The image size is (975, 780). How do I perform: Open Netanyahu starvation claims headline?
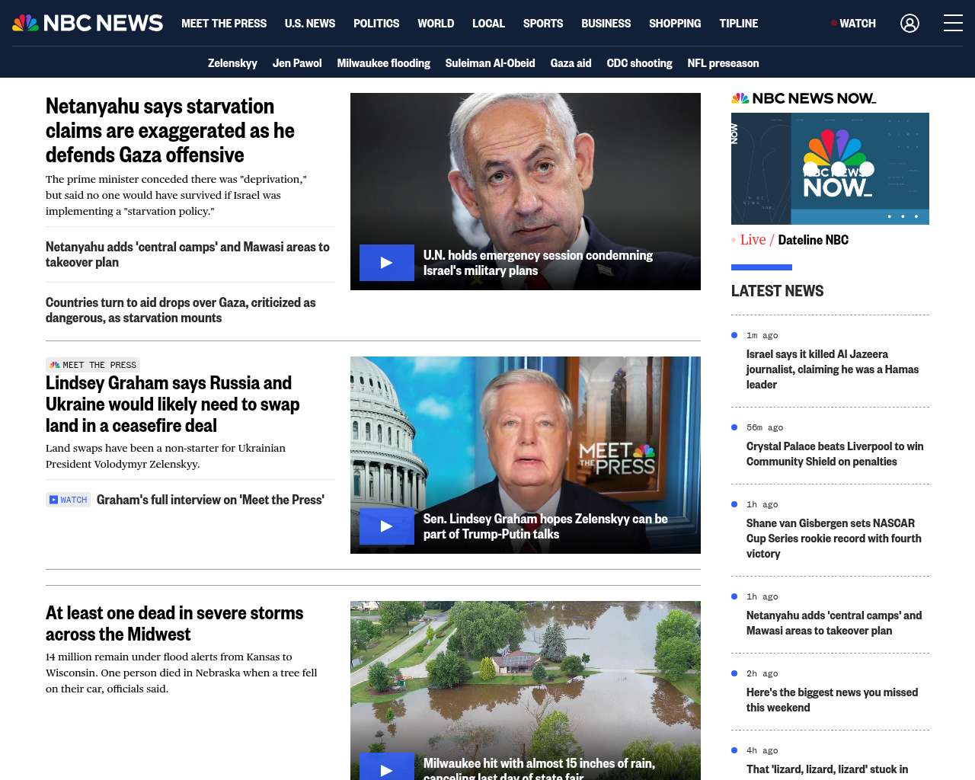click(170, 130)
